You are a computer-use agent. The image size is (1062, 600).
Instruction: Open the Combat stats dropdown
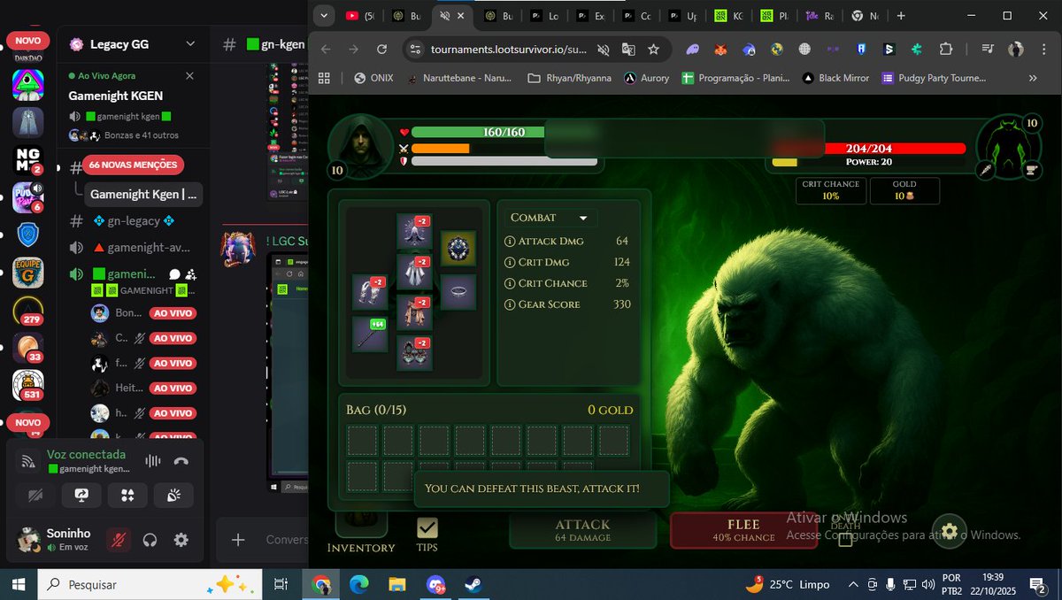tap(550, 218)
